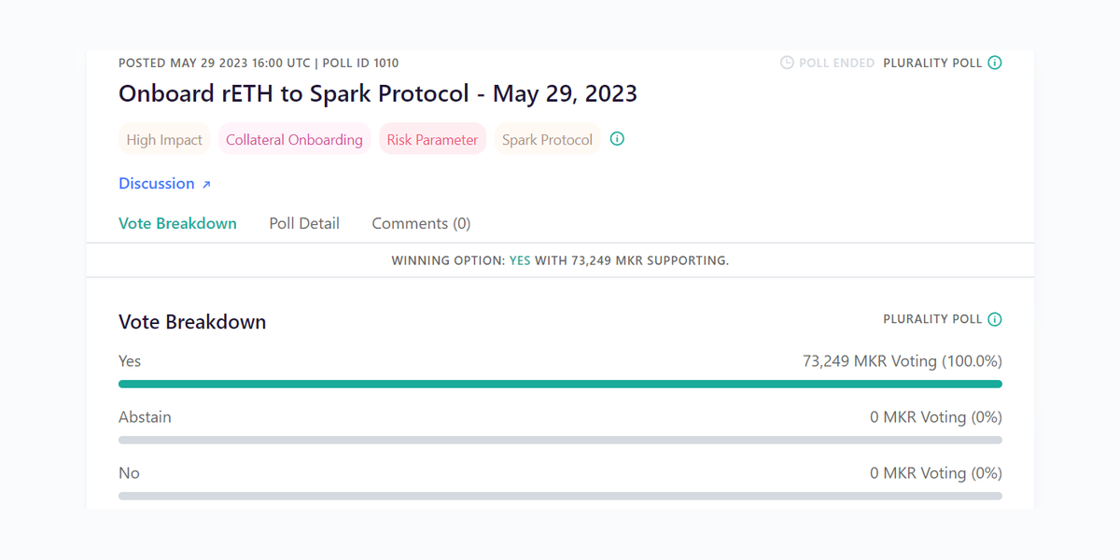Open the Discussion link
This screenshot has height=560, width=1120.
point(157,184)
